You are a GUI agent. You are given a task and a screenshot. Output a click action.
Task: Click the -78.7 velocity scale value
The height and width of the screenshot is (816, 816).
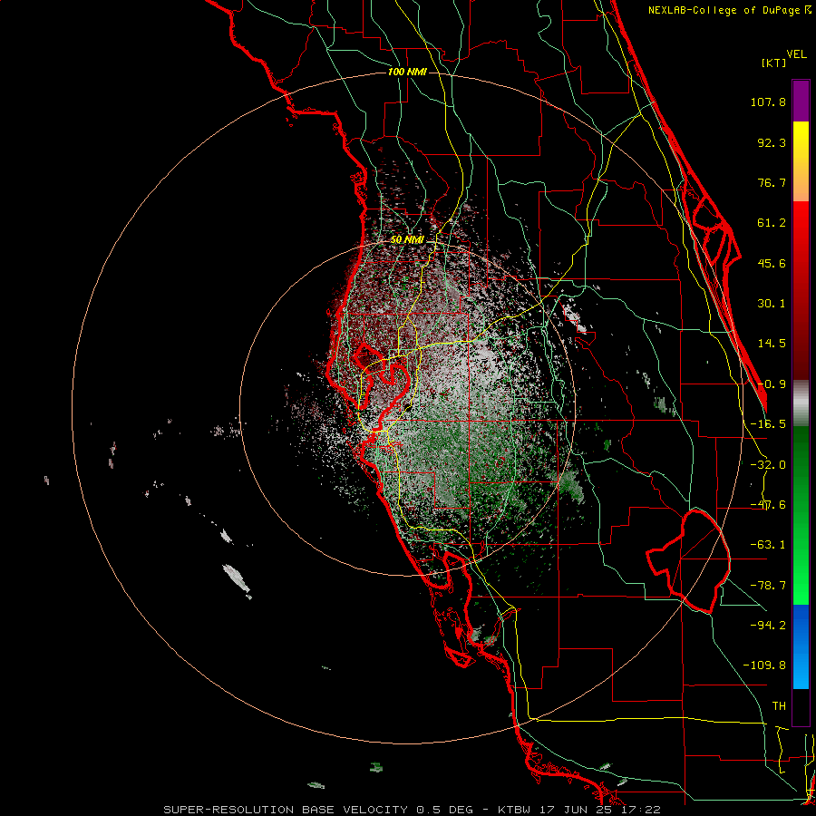[768, 586]
